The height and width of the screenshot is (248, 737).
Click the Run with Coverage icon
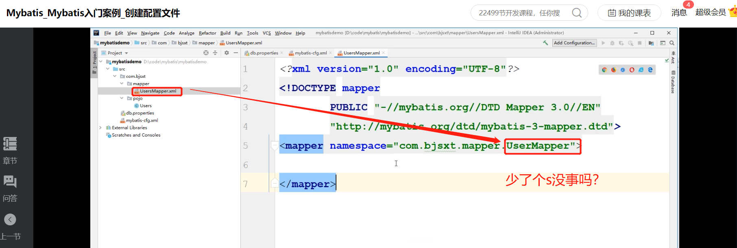click(621, 43)
